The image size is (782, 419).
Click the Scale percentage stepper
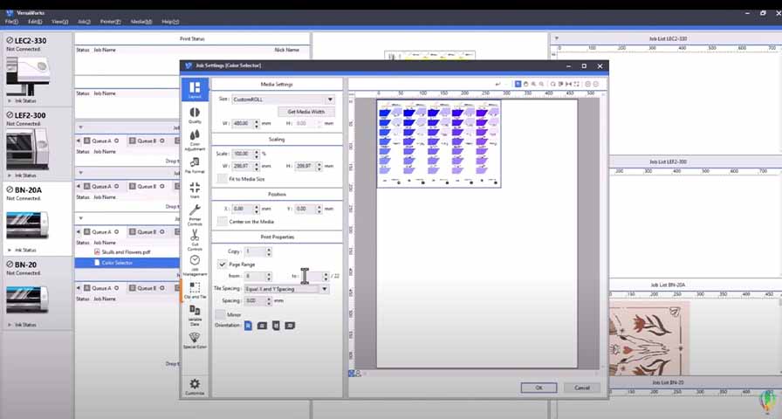coord(257,154)
